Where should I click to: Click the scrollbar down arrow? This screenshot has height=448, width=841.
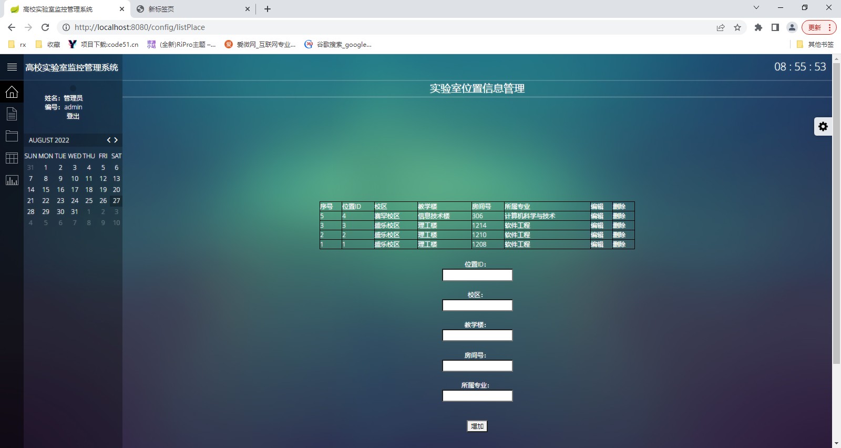coord(836,444)
